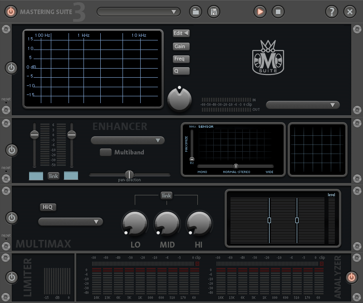Click the save preset floppy icon
Screen dimensions: 363x303
(214, 12)
